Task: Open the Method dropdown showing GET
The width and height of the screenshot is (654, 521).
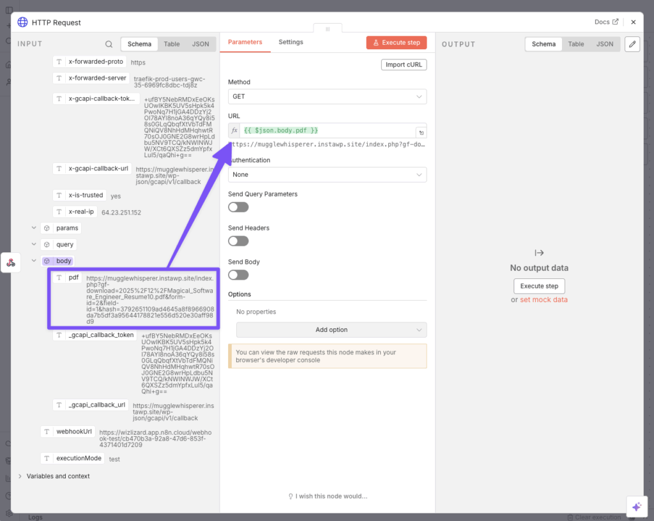Action: 327,96
